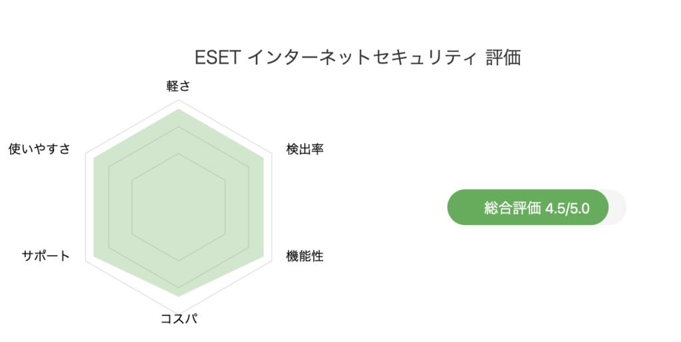Click the 総合評価 text in the rating bar
Image resolution: width=681 pixels, height=342 pixels.
[x=513, y=208]
